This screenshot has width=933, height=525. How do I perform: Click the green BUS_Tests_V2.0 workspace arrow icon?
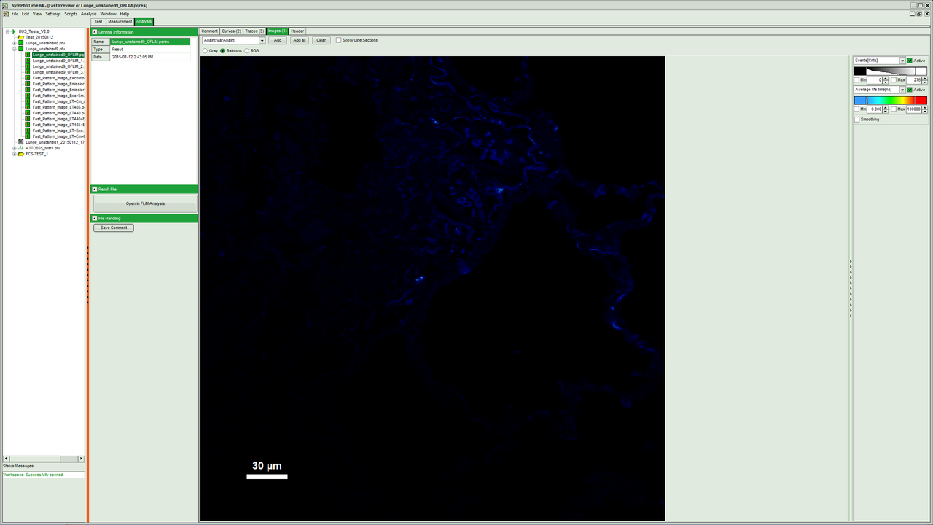13,31
